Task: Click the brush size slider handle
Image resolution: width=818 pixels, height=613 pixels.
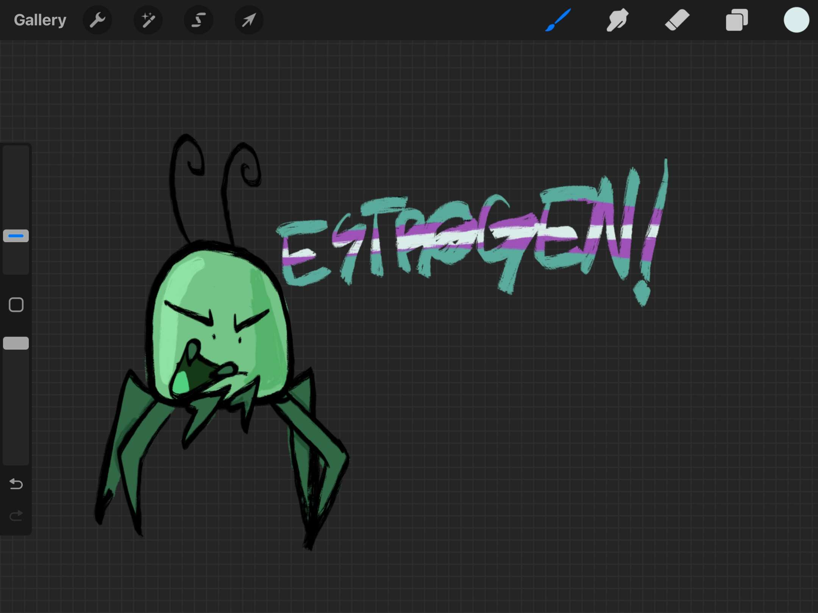Action: 16,236
